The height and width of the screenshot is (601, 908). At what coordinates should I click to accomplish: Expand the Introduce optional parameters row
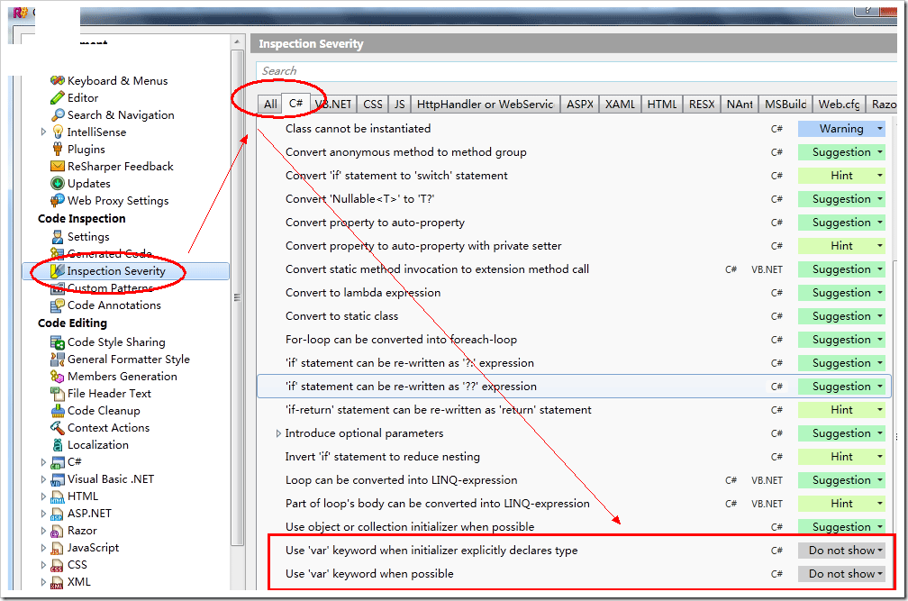[278, 433]
